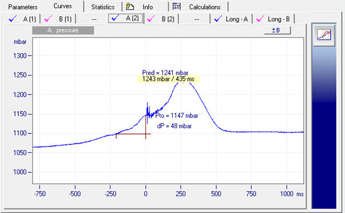Image resolution: width=345 pixels, height=213 pixels.
Task: Click the 'dP = 48 mbar' label
Action: click(175, 126)
